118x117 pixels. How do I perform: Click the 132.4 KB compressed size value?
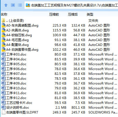point(78,25)
